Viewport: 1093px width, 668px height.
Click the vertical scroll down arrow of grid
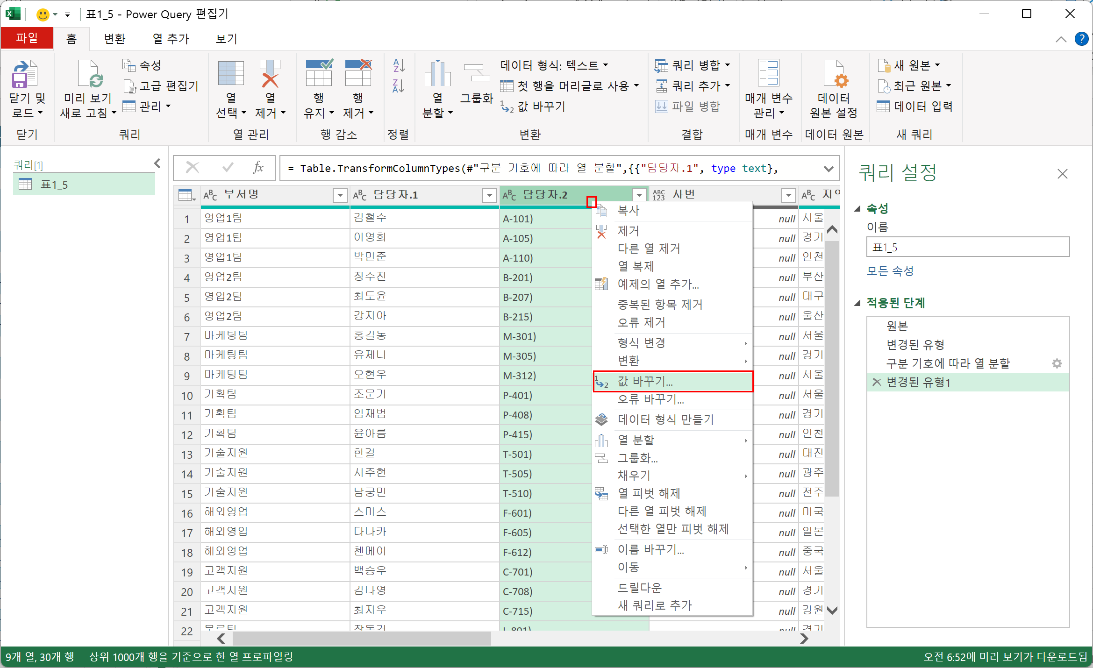(x=832, y=610)
